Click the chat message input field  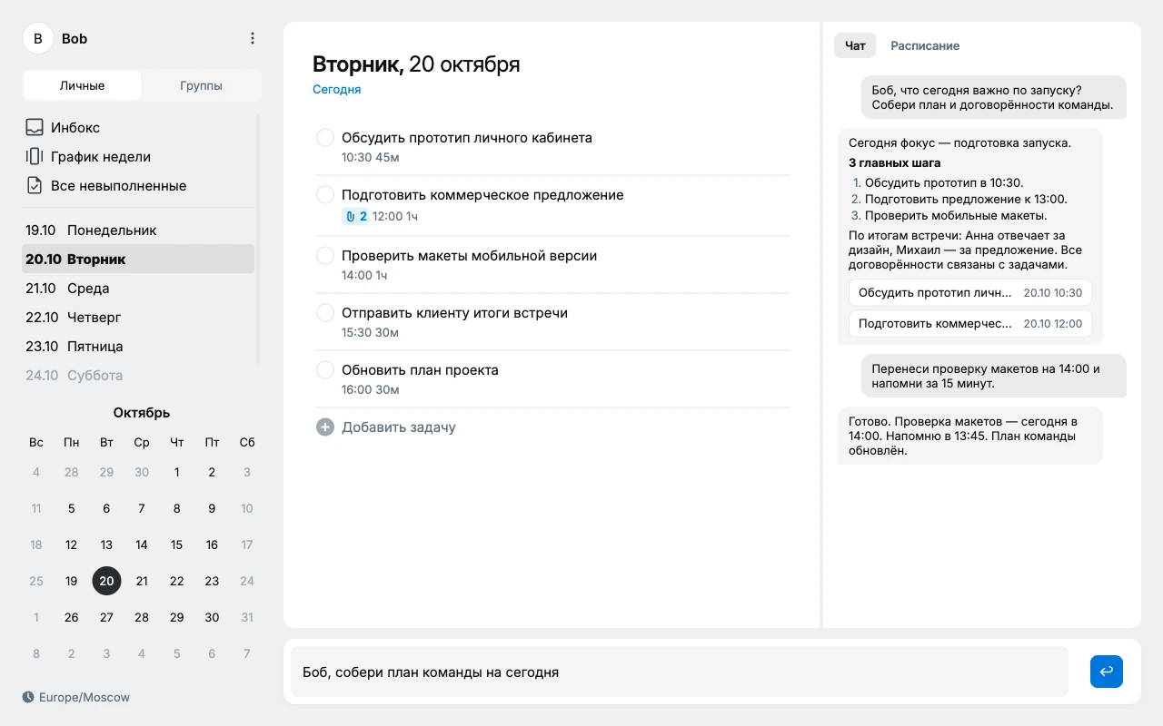pos(680,672)
